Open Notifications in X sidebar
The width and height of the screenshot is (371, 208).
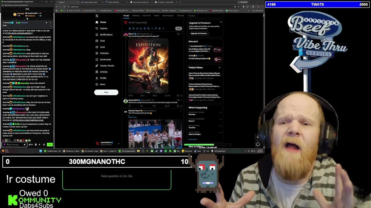pos(104,35)
